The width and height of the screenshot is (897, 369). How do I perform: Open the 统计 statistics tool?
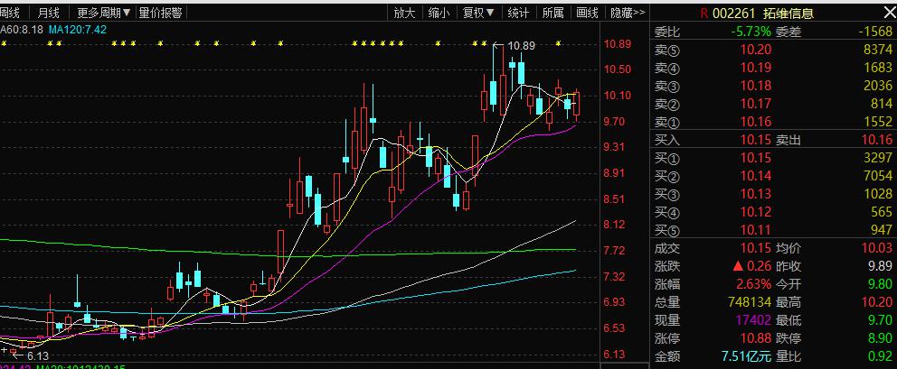pos(518,13)
